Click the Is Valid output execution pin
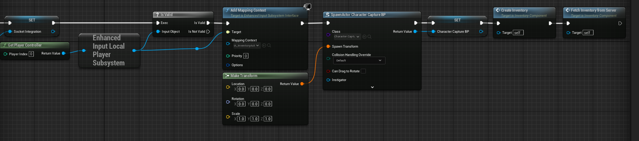Image resolution: width=639 pixels, height=141 pixels. click(208, 23)
